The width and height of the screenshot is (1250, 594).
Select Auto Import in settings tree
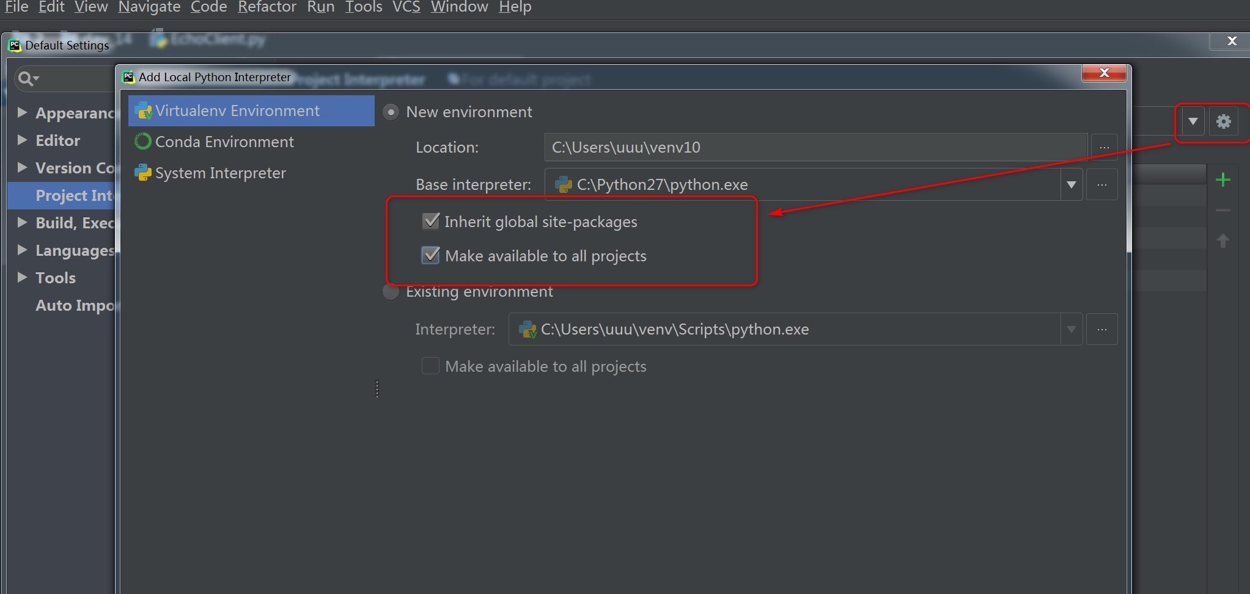[75, 305]
